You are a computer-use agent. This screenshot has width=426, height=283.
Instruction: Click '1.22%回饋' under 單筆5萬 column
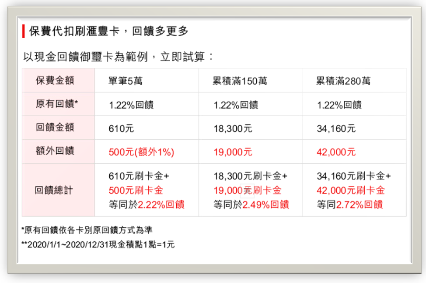tap(131, 105)
